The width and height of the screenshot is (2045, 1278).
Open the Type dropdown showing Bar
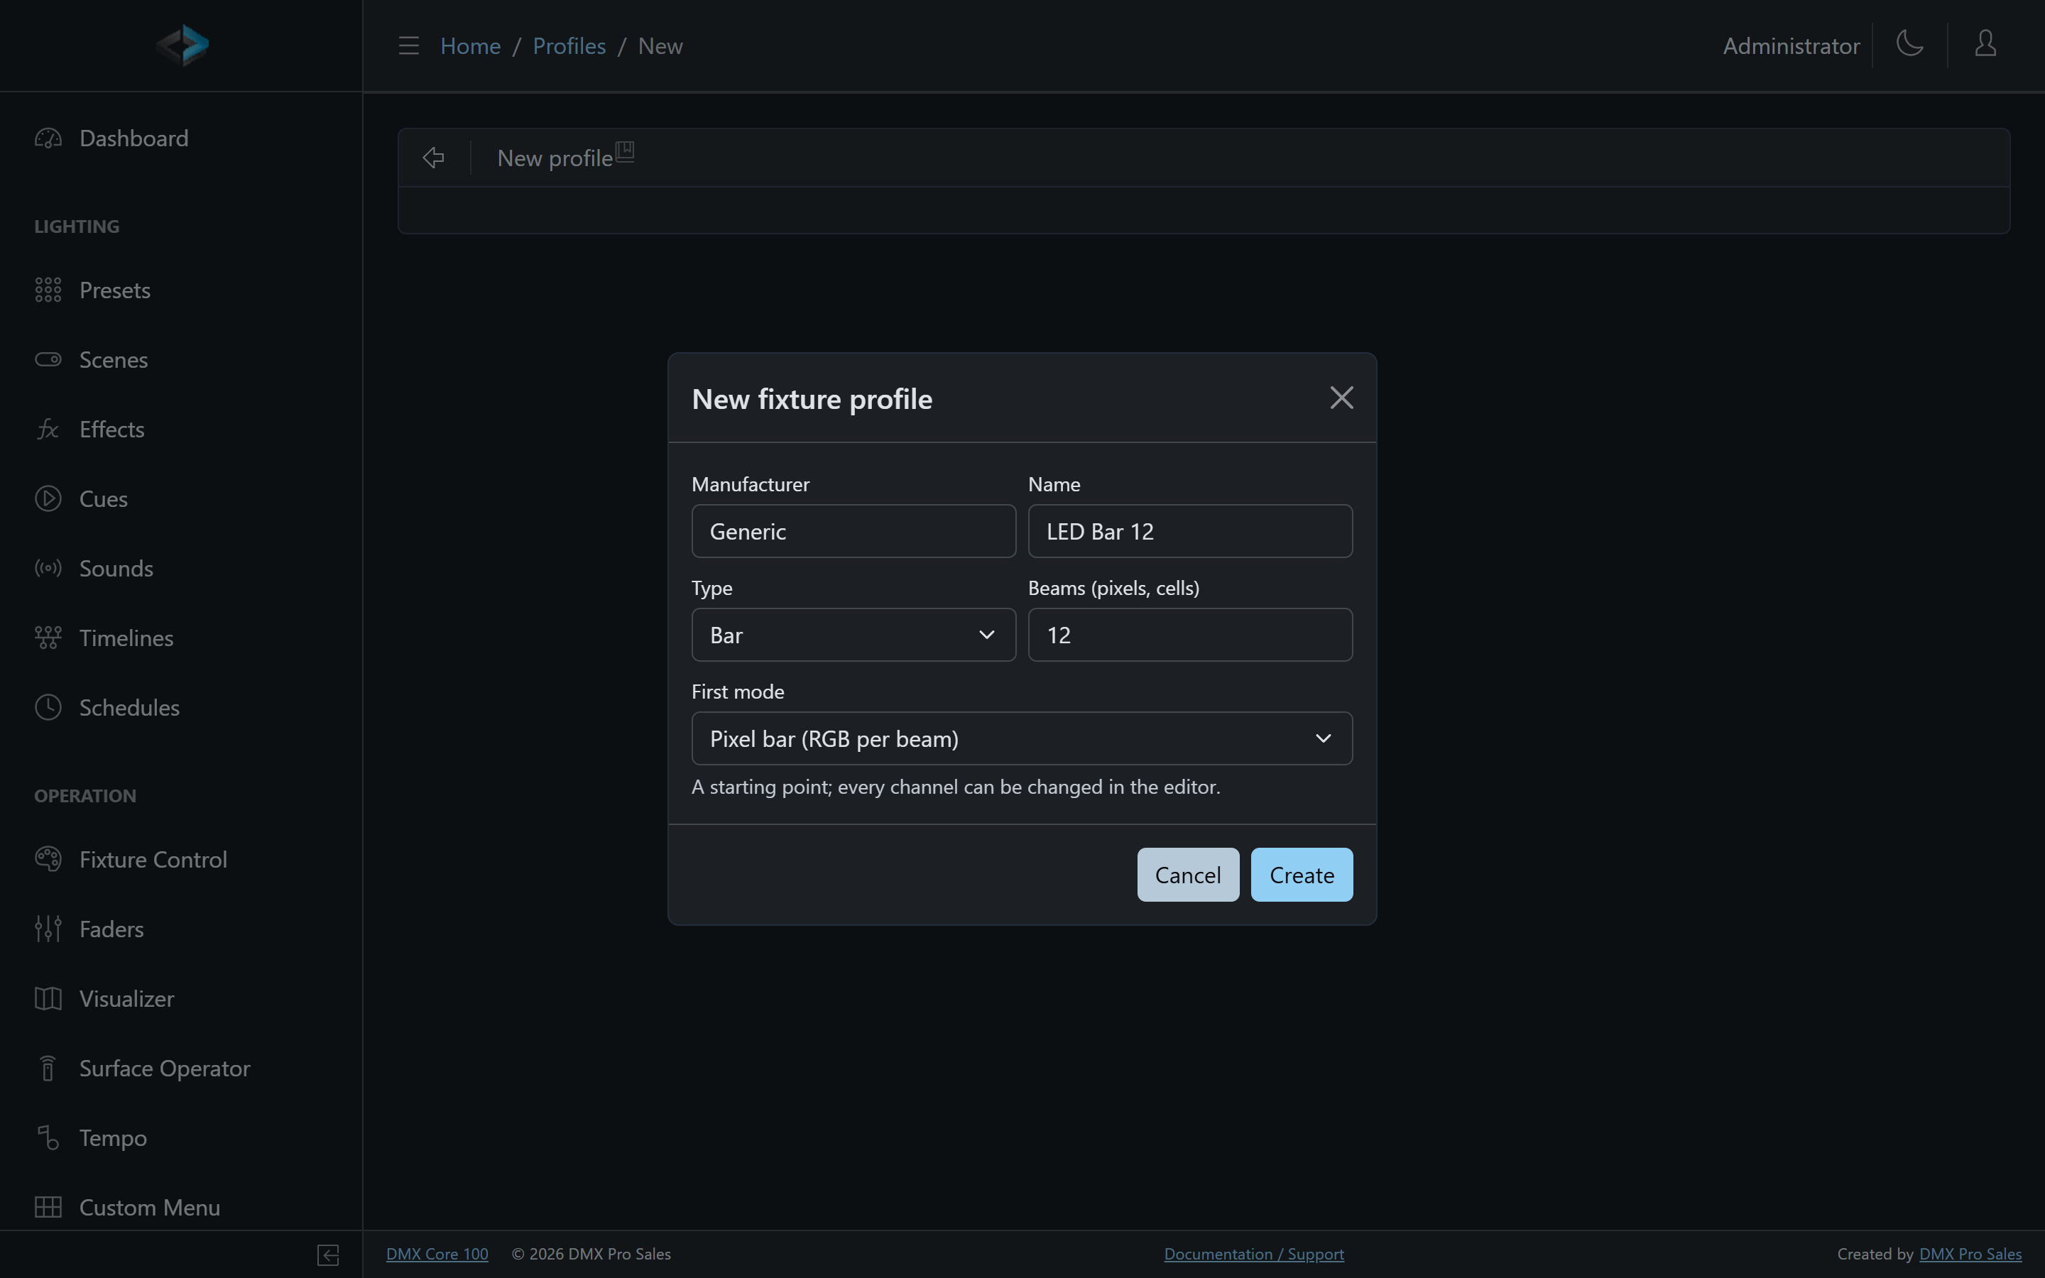[854, 635]
